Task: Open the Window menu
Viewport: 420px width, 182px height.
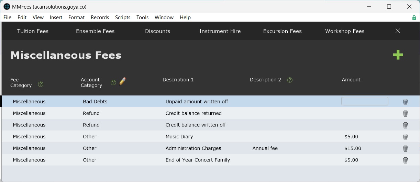Action: [164, 18]
